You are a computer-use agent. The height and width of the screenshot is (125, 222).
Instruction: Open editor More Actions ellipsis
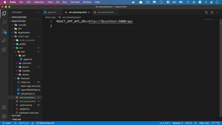tap(217, 12)
